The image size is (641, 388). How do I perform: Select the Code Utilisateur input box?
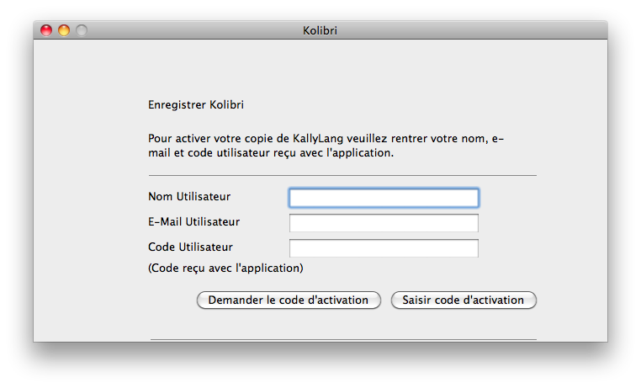[384, 248]
